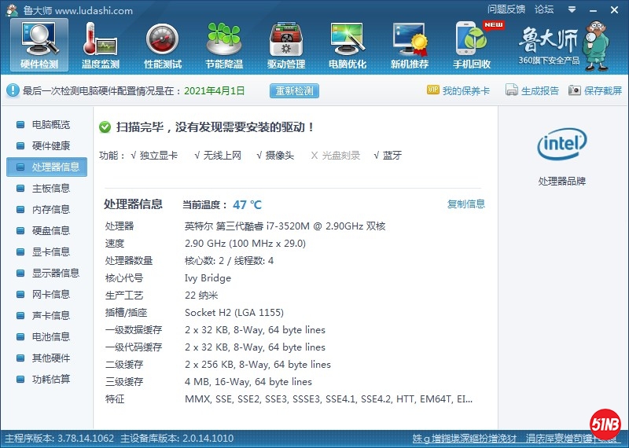Open 节能降温 energy saving tool
The image size is (629, 448).
click(x=224, y=44)
